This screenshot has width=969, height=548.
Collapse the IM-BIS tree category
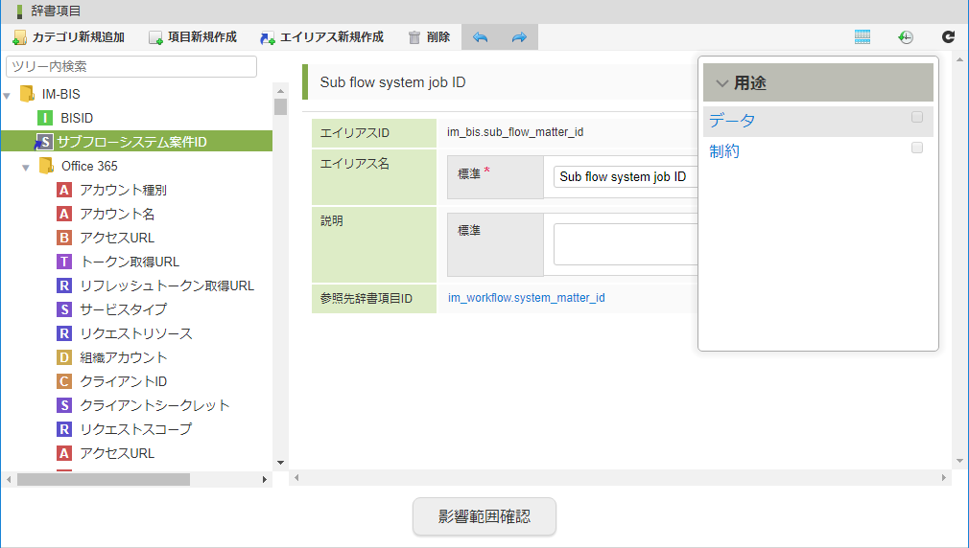pos(8,95)
